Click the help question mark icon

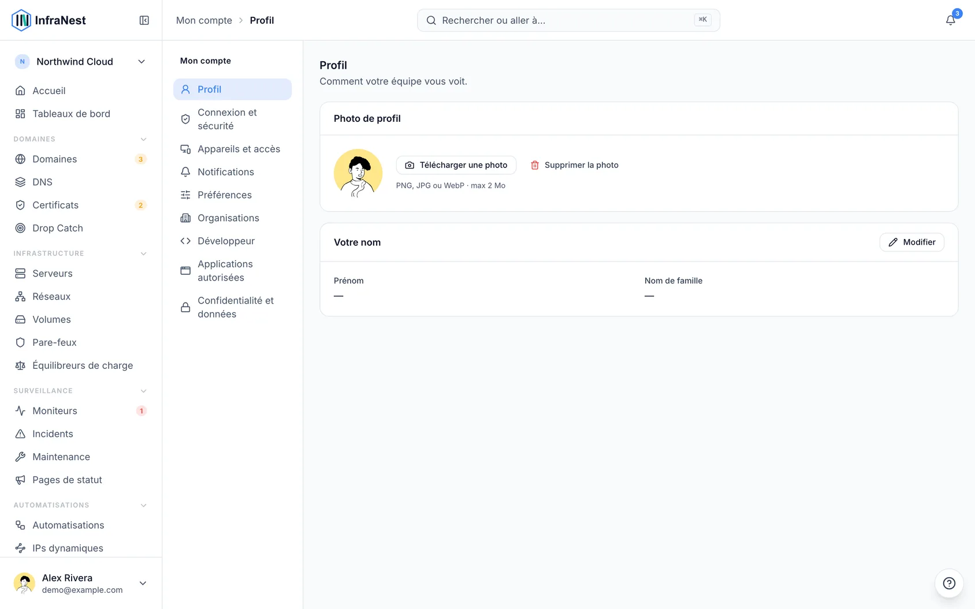click(x=949, y=583)
